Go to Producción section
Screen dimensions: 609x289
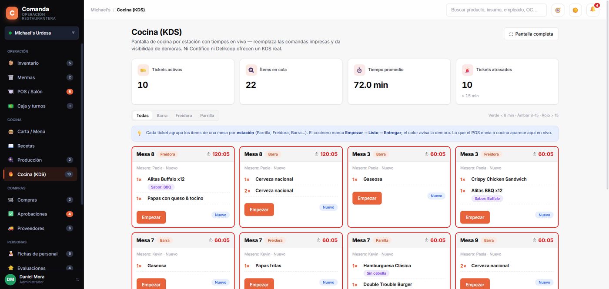point(40,160)
